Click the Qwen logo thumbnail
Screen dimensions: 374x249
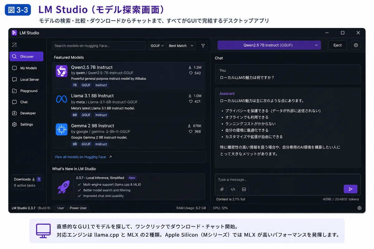pos(61,71)
